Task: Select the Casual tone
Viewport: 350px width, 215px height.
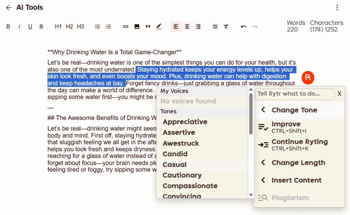Action: [175, 165]
